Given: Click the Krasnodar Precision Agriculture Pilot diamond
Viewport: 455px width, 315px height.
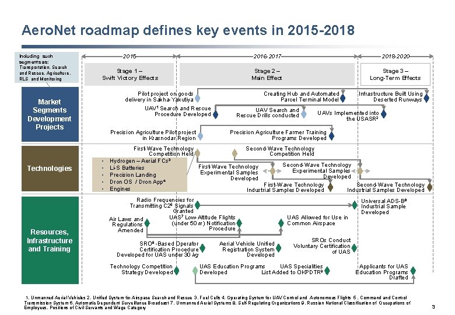Looking at the screenshot, I should pyautogui.click(x=200, y=136).
